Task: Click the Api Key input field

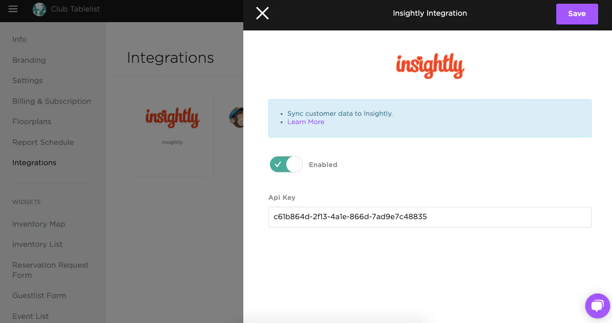Action: [x=430, y=217]
